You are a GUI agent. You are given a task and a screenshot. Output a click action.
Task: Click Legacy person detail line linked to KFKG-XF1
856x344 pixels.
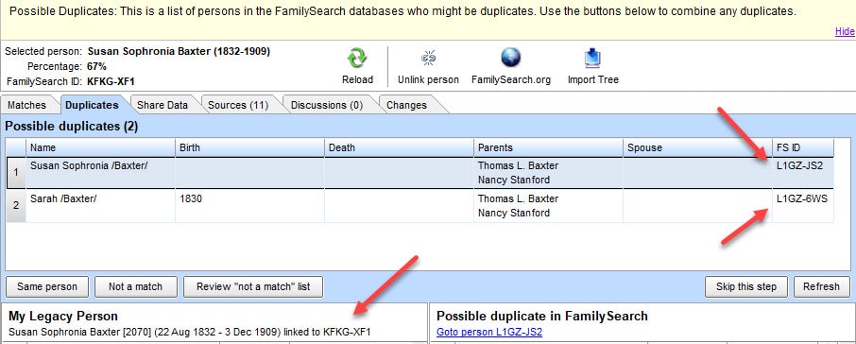tap(190, 332)
